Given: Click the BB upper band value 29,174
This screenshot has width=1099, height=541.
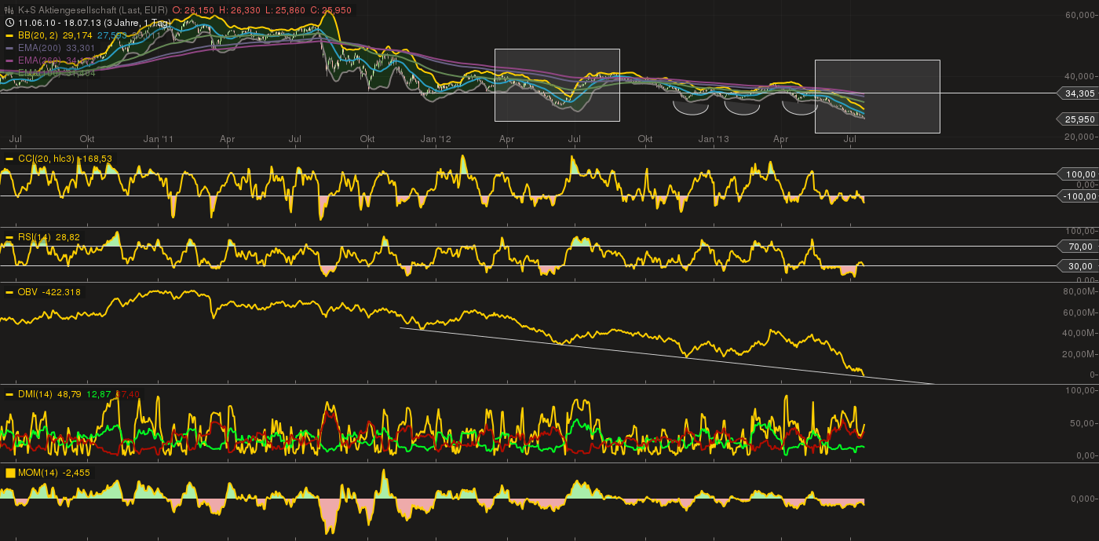Looking at the screenshot, I should point(77,35).
